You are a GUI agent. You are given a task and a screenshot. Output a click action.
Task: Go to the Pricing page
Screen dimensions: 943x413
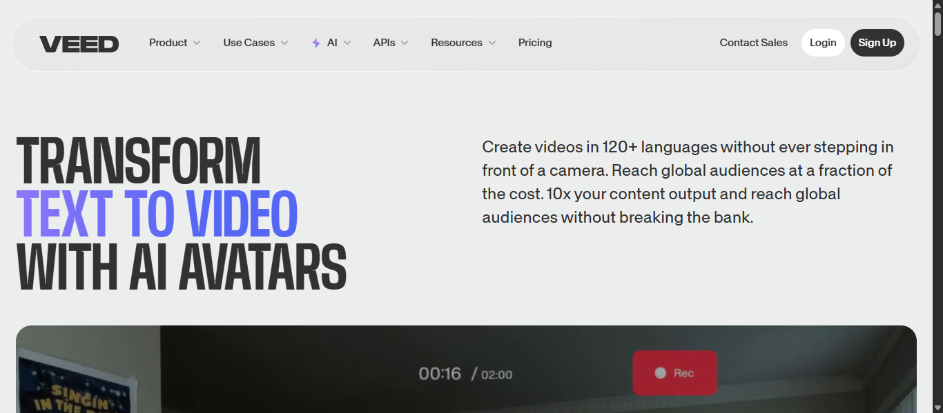tap(535, 43)
